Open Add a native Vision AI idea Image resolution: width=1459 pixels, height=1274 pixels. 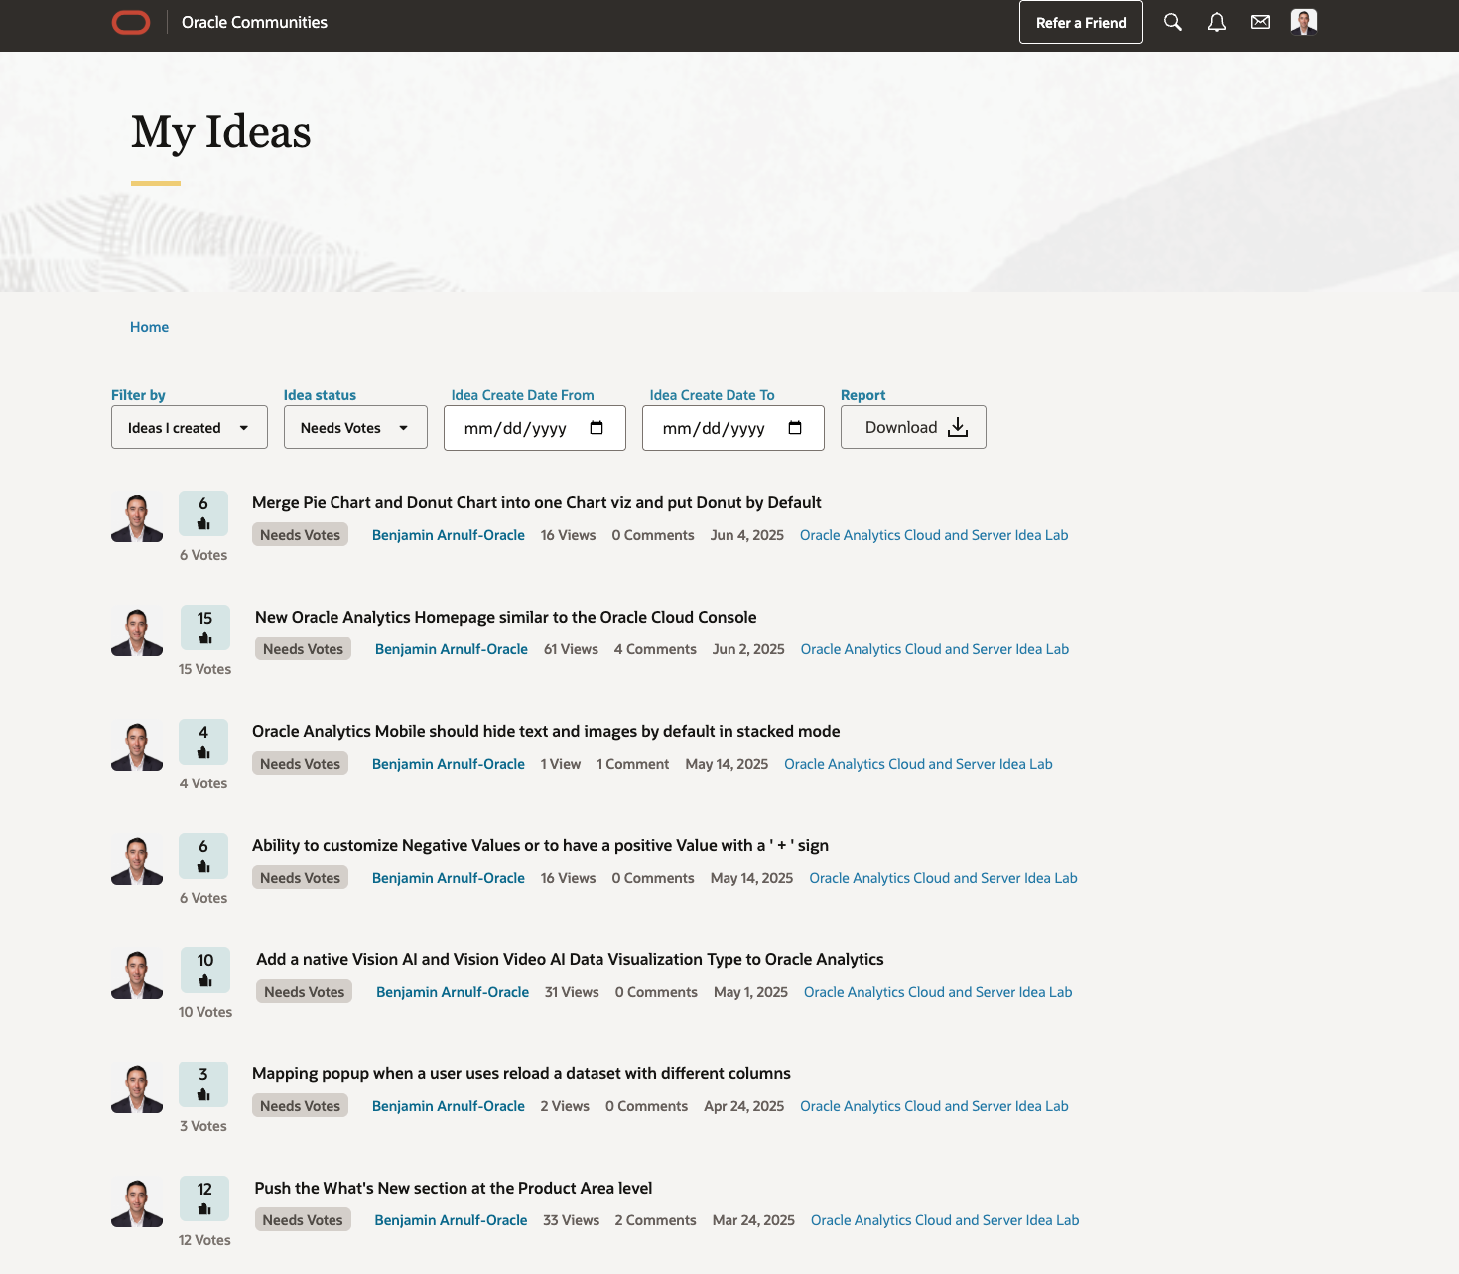[x=570, y=959]
